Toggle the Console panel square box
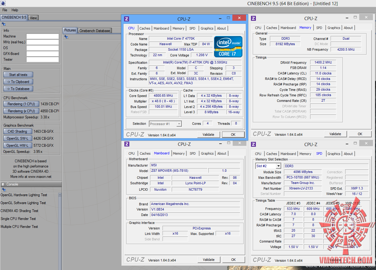This screenshot has width=376, height=270. [x=3, y=184]
